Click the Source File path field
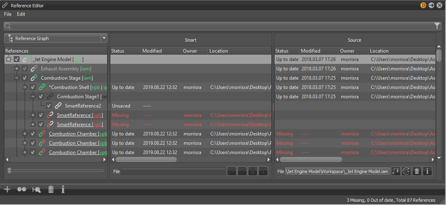Image resolution: width=446 pixels, height=205 pixels. (338, 171)
